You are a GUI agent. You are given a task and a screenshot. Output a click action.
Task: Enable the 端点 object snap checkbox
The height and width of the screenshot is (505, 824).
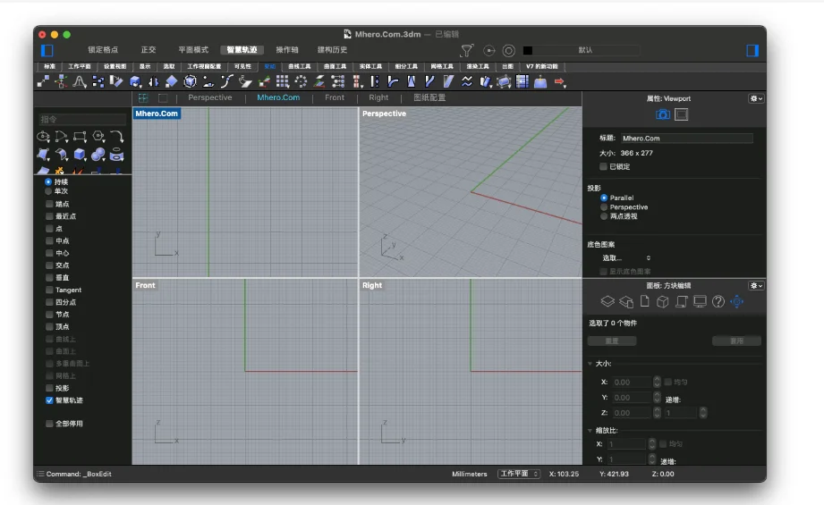(49, 204)
